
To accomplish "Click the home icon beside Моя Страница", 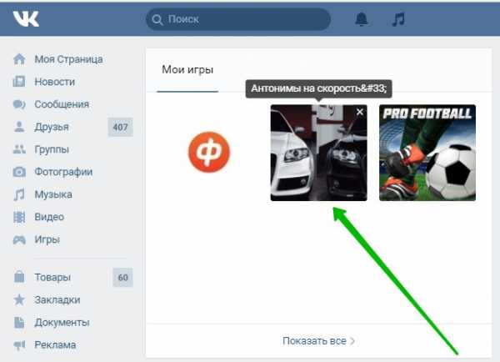I will (x=19, y=59).
